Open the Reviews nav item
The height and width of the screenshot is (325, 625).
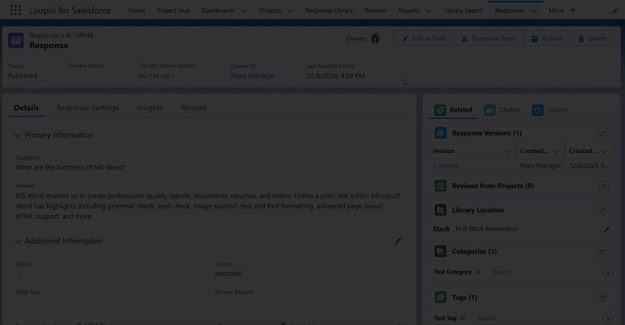[x=375, y=10]
